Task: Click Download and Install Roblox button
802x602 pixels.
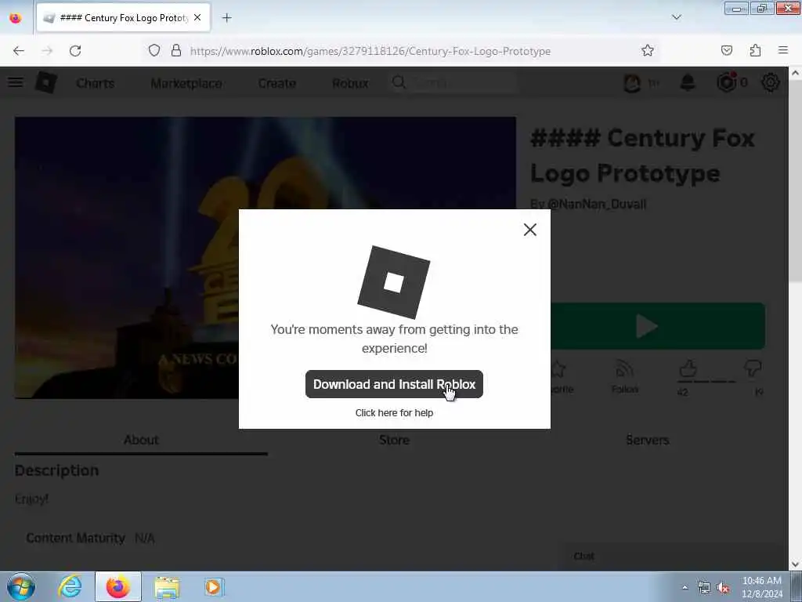Action: (x=394, y=384)
